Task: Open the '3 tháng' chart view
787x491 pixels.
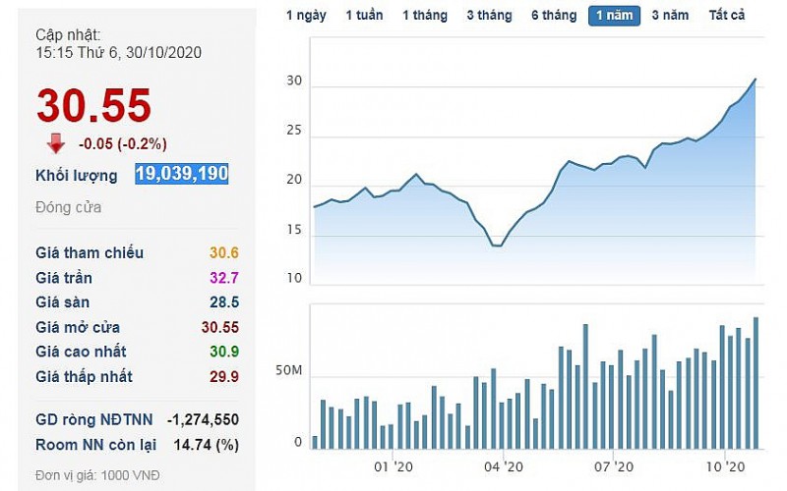Action: [489, 15]
